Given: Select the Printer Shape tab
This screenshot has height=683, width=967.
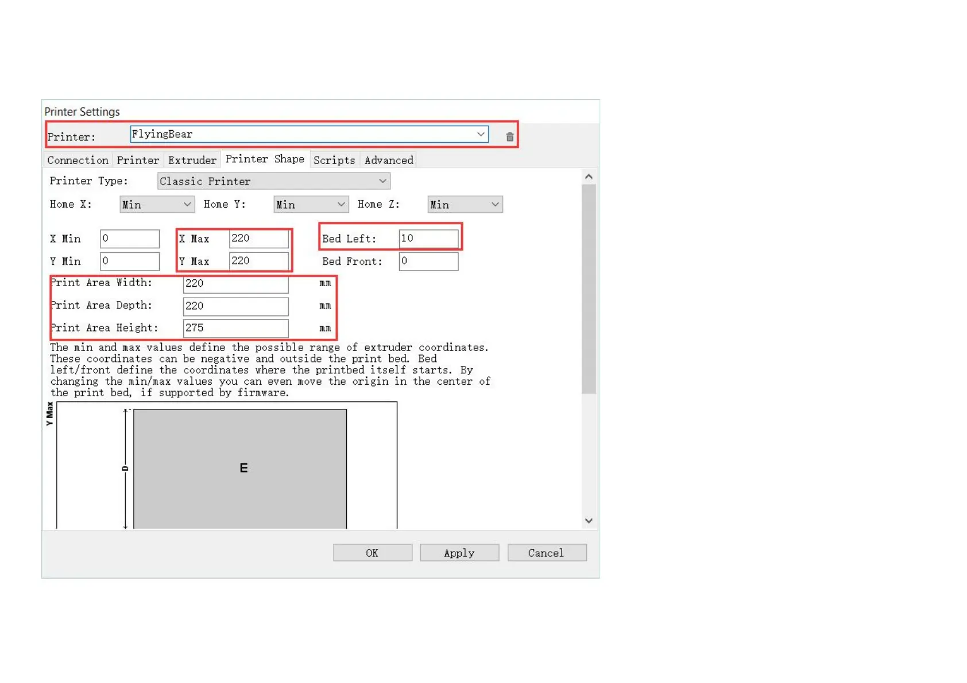Looking at the screenshot, I should tap(265, 159).
